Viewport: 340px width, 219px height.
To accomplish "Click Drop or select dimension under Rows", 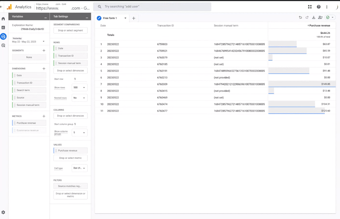I will tap(70, 71).
